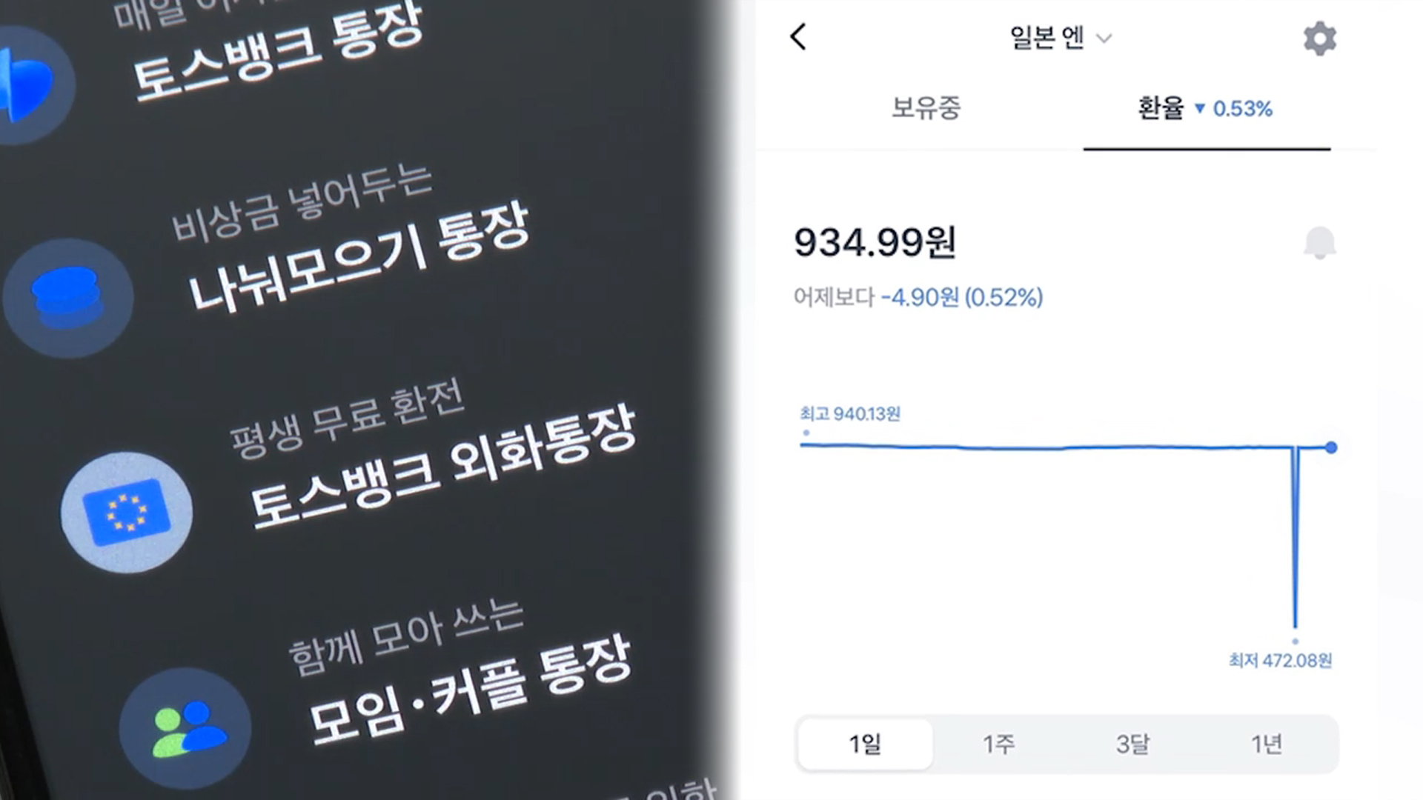Tap the exchange rate alert bell icon
This screenshot has height=800, width=1423.
[1319, 243]
